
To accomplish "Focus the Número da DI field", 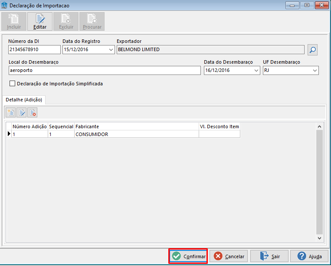I will [x=34, y=50].
